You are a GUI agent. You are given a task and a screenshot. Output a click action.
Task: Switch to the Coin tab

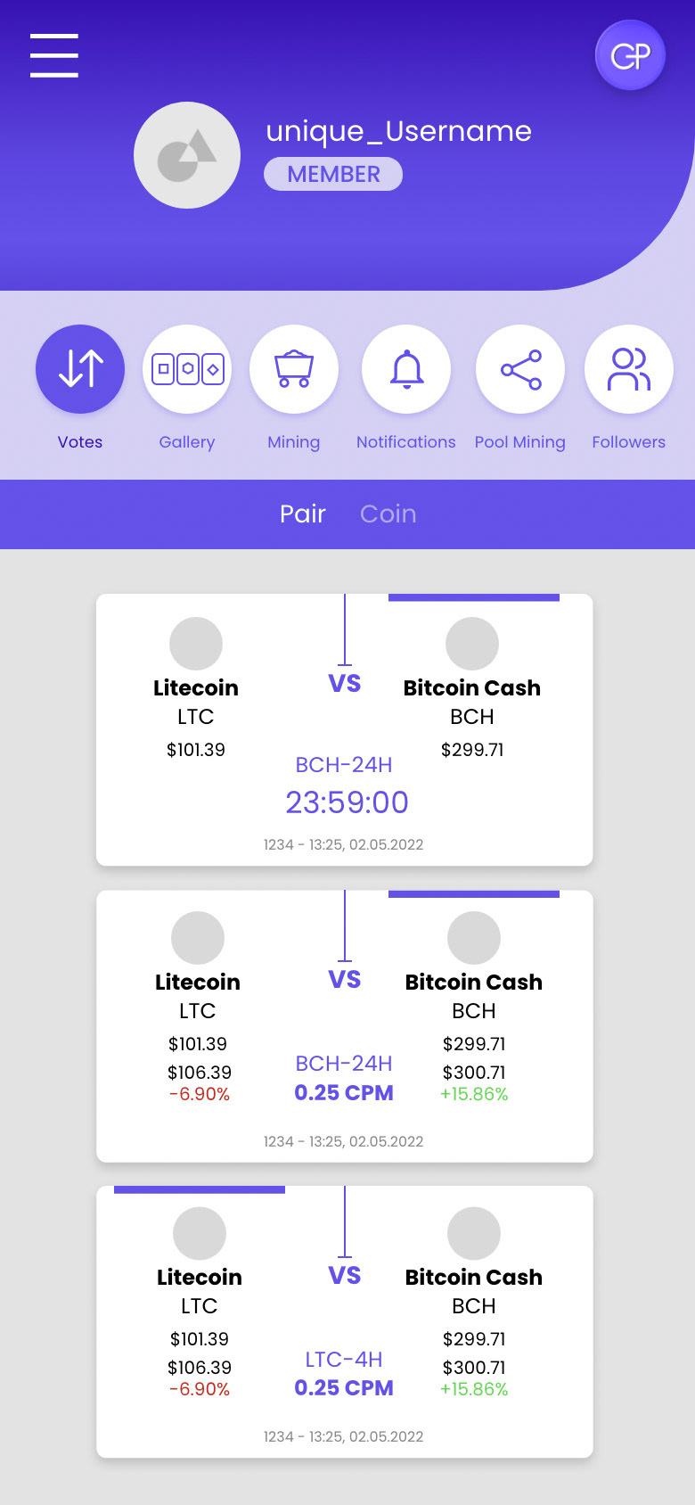pyautogui.click(x=388, y=514)
